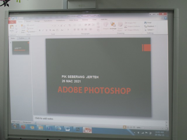
Task: Open the Slide Show ribbon tab
Action: 74,20
